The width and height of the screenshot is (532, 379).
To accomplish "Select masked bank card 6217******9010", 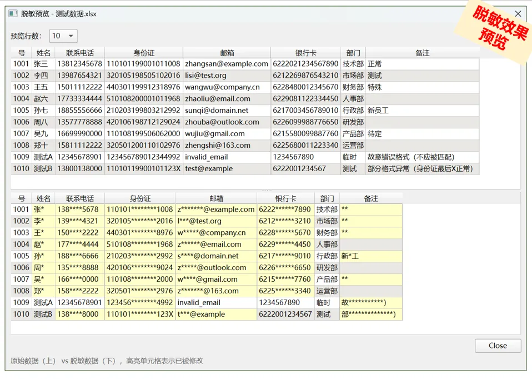I will point(285,256).
